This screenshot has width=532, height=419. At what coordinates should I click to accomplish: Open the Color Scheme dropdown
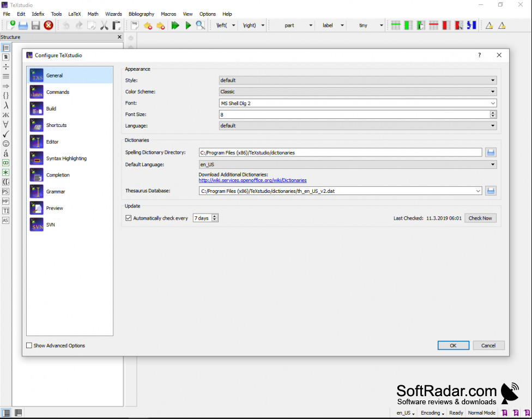point(358,92)
